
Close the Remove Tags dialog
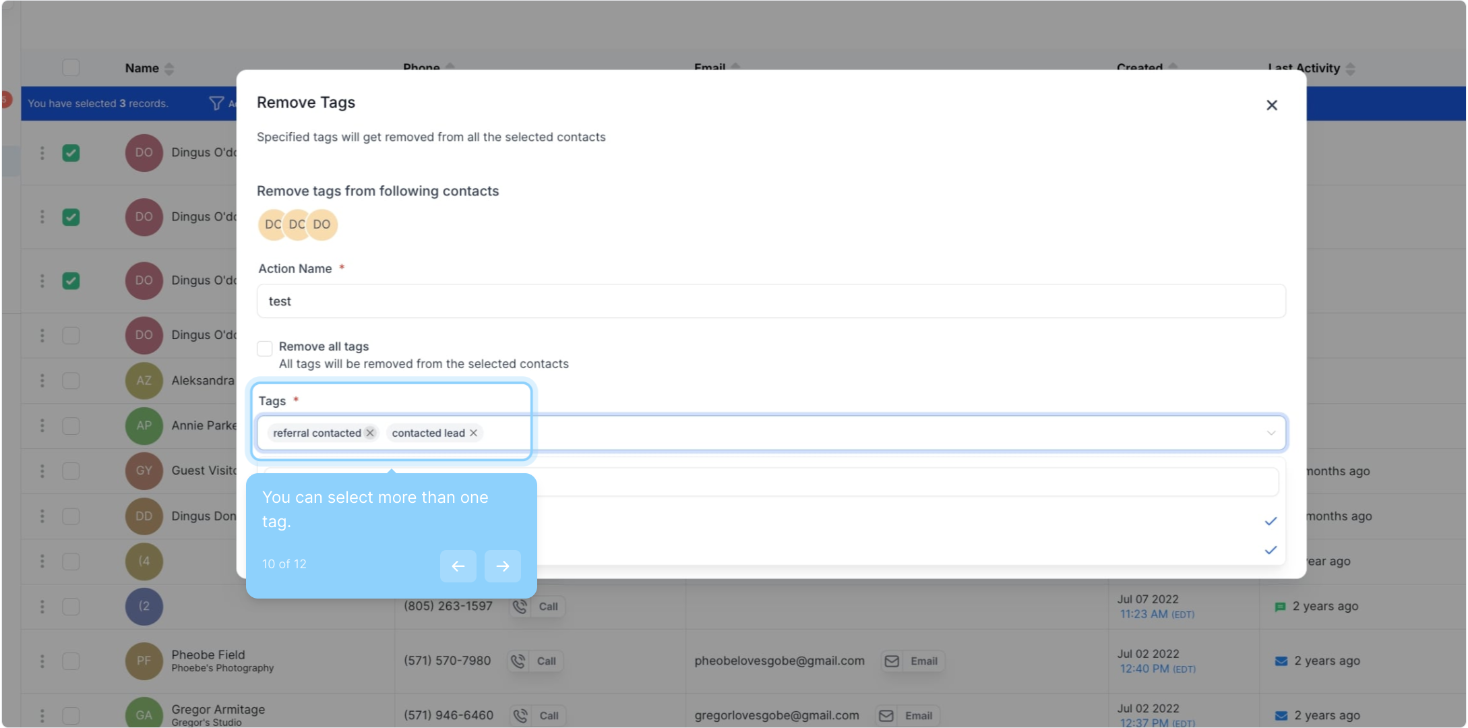[x=1271, y=105]
